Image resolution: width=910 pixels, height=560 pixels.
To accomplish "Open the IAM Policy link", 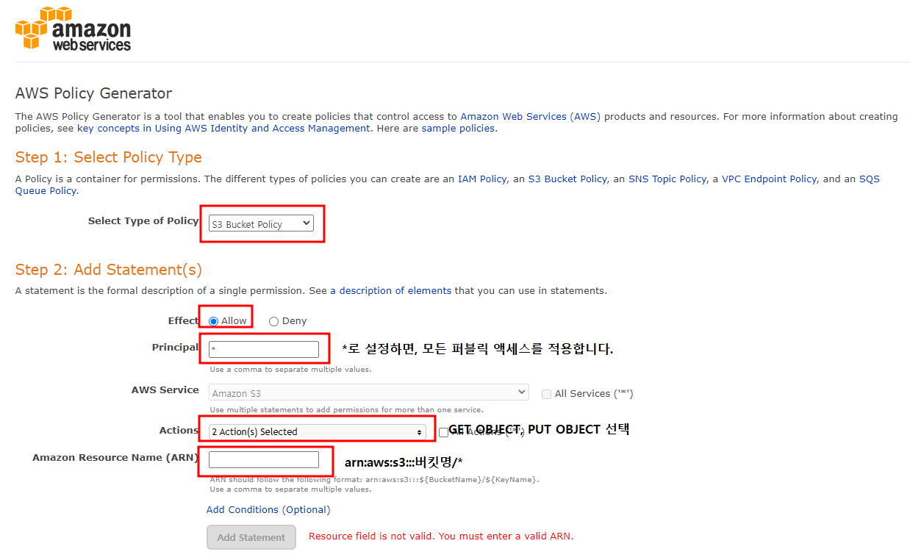I will tap(482, 179).
